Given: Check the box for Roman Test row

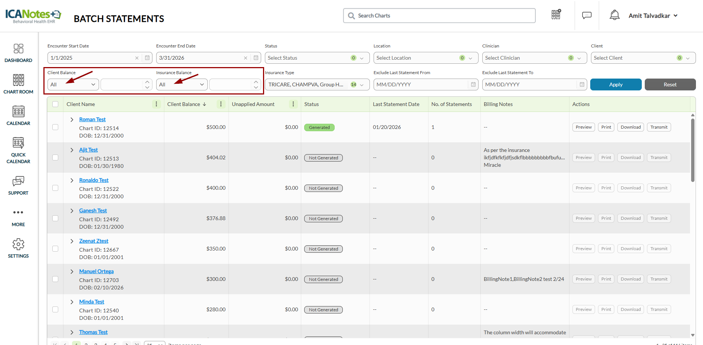Looking at the screenshot, I should coord(55,127).
